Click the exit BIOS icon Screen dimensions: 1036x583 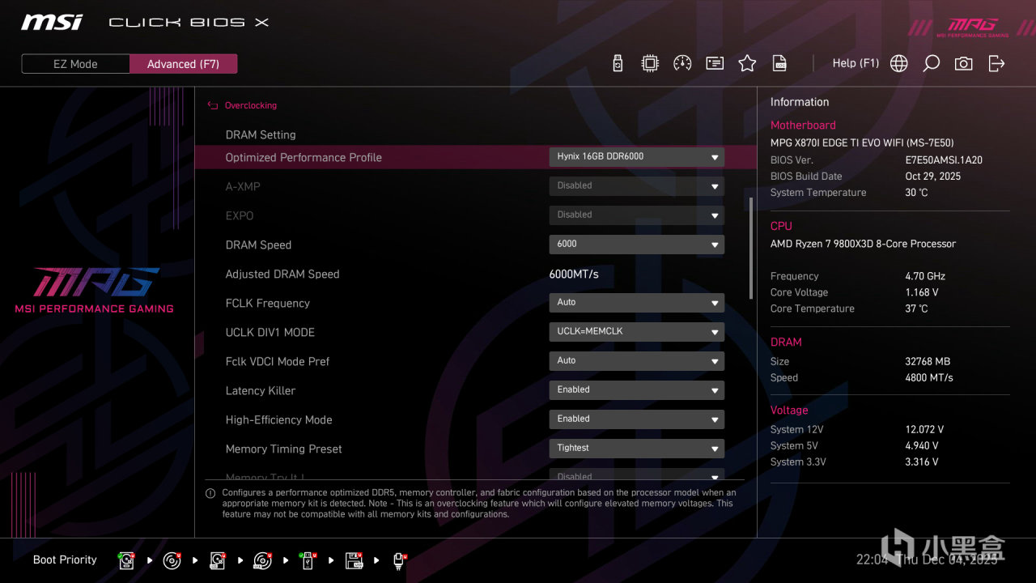pyautogui.click(x=996, y=63)
